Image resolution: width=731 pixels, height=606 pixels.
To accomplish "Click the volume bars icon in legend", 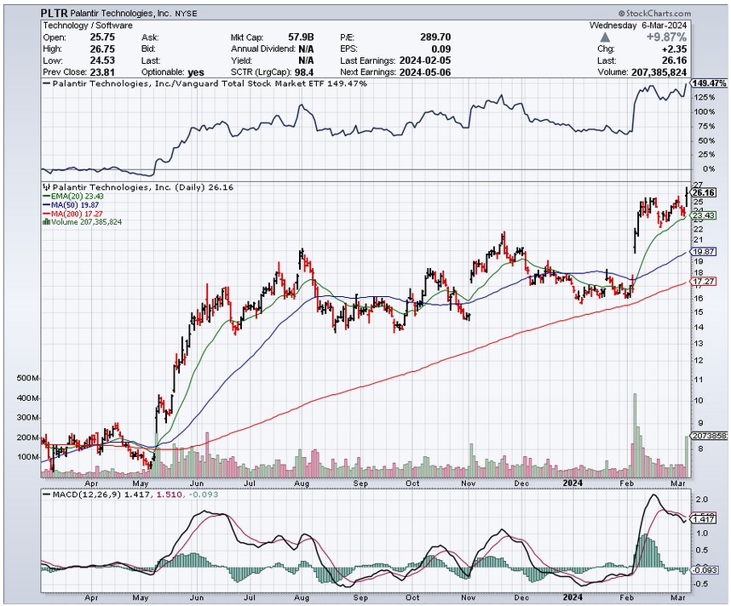I will [46, 220].
